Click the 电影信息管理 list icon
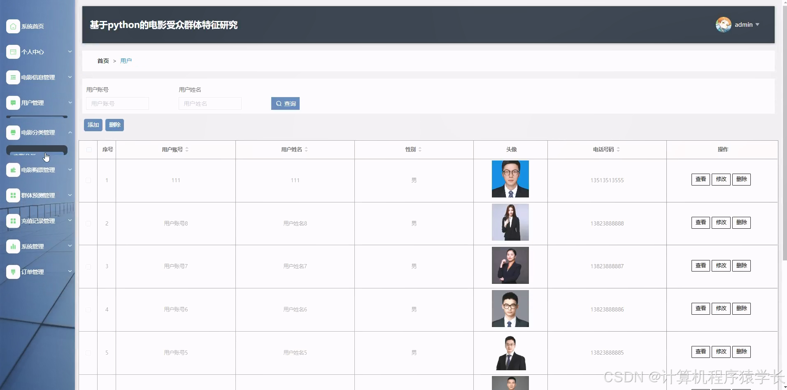This screenshot has width=787, height=390. (13, 77)
